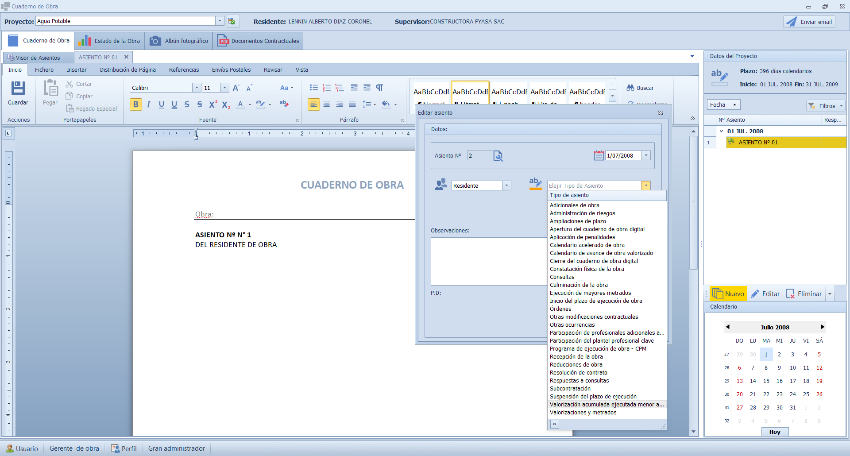Screen dimensions: 850x456
Task: Click the search icon beside Asiento Nº field
Action: click(x=498, y=156)
